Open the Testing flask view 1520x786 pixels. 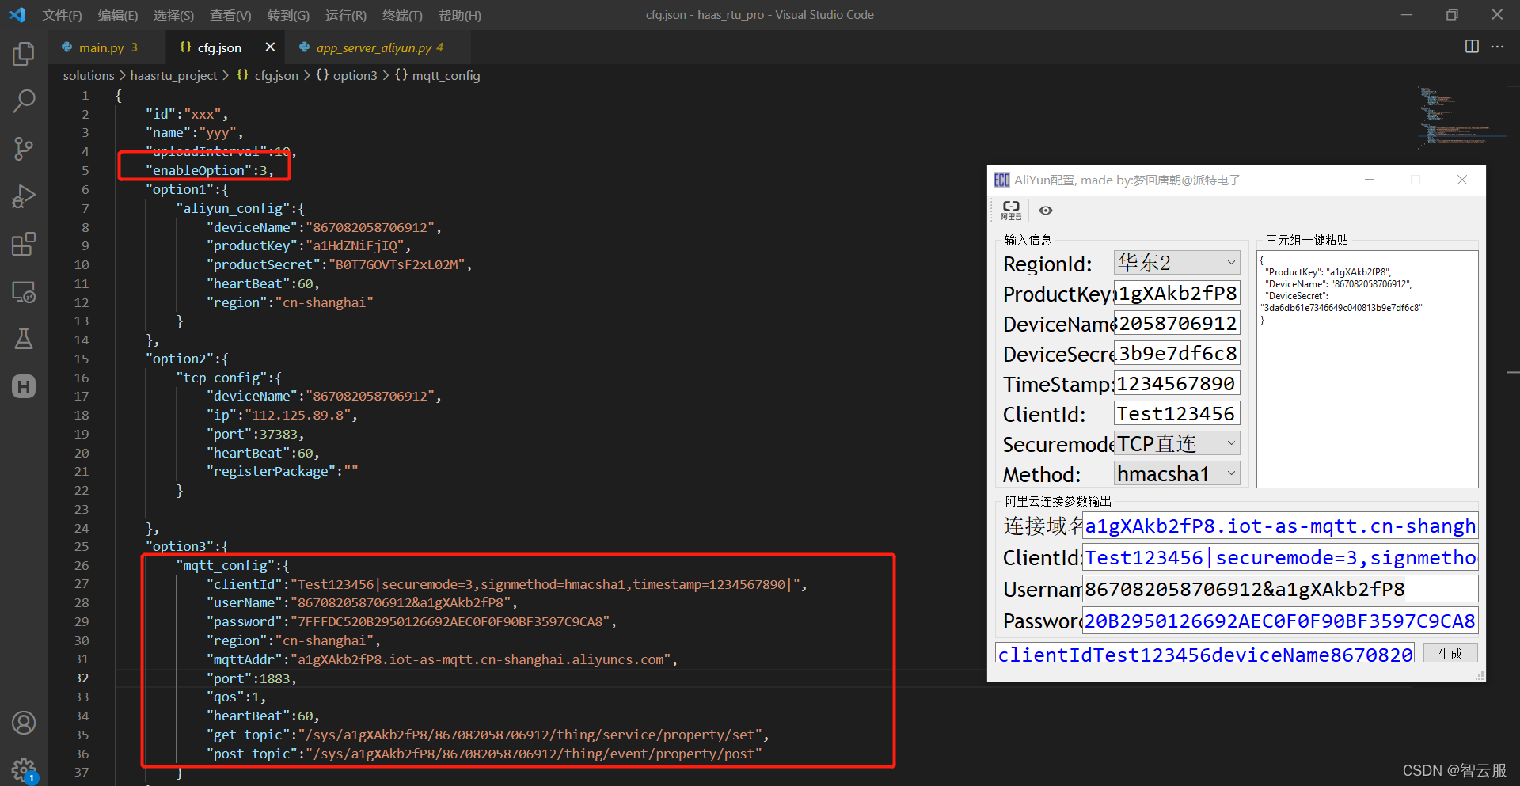[24, 339]
